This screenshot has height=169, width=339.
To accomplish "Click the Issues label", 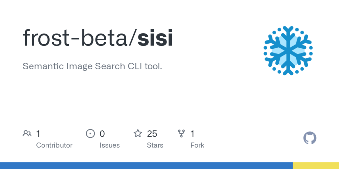I will pos(110,145).
